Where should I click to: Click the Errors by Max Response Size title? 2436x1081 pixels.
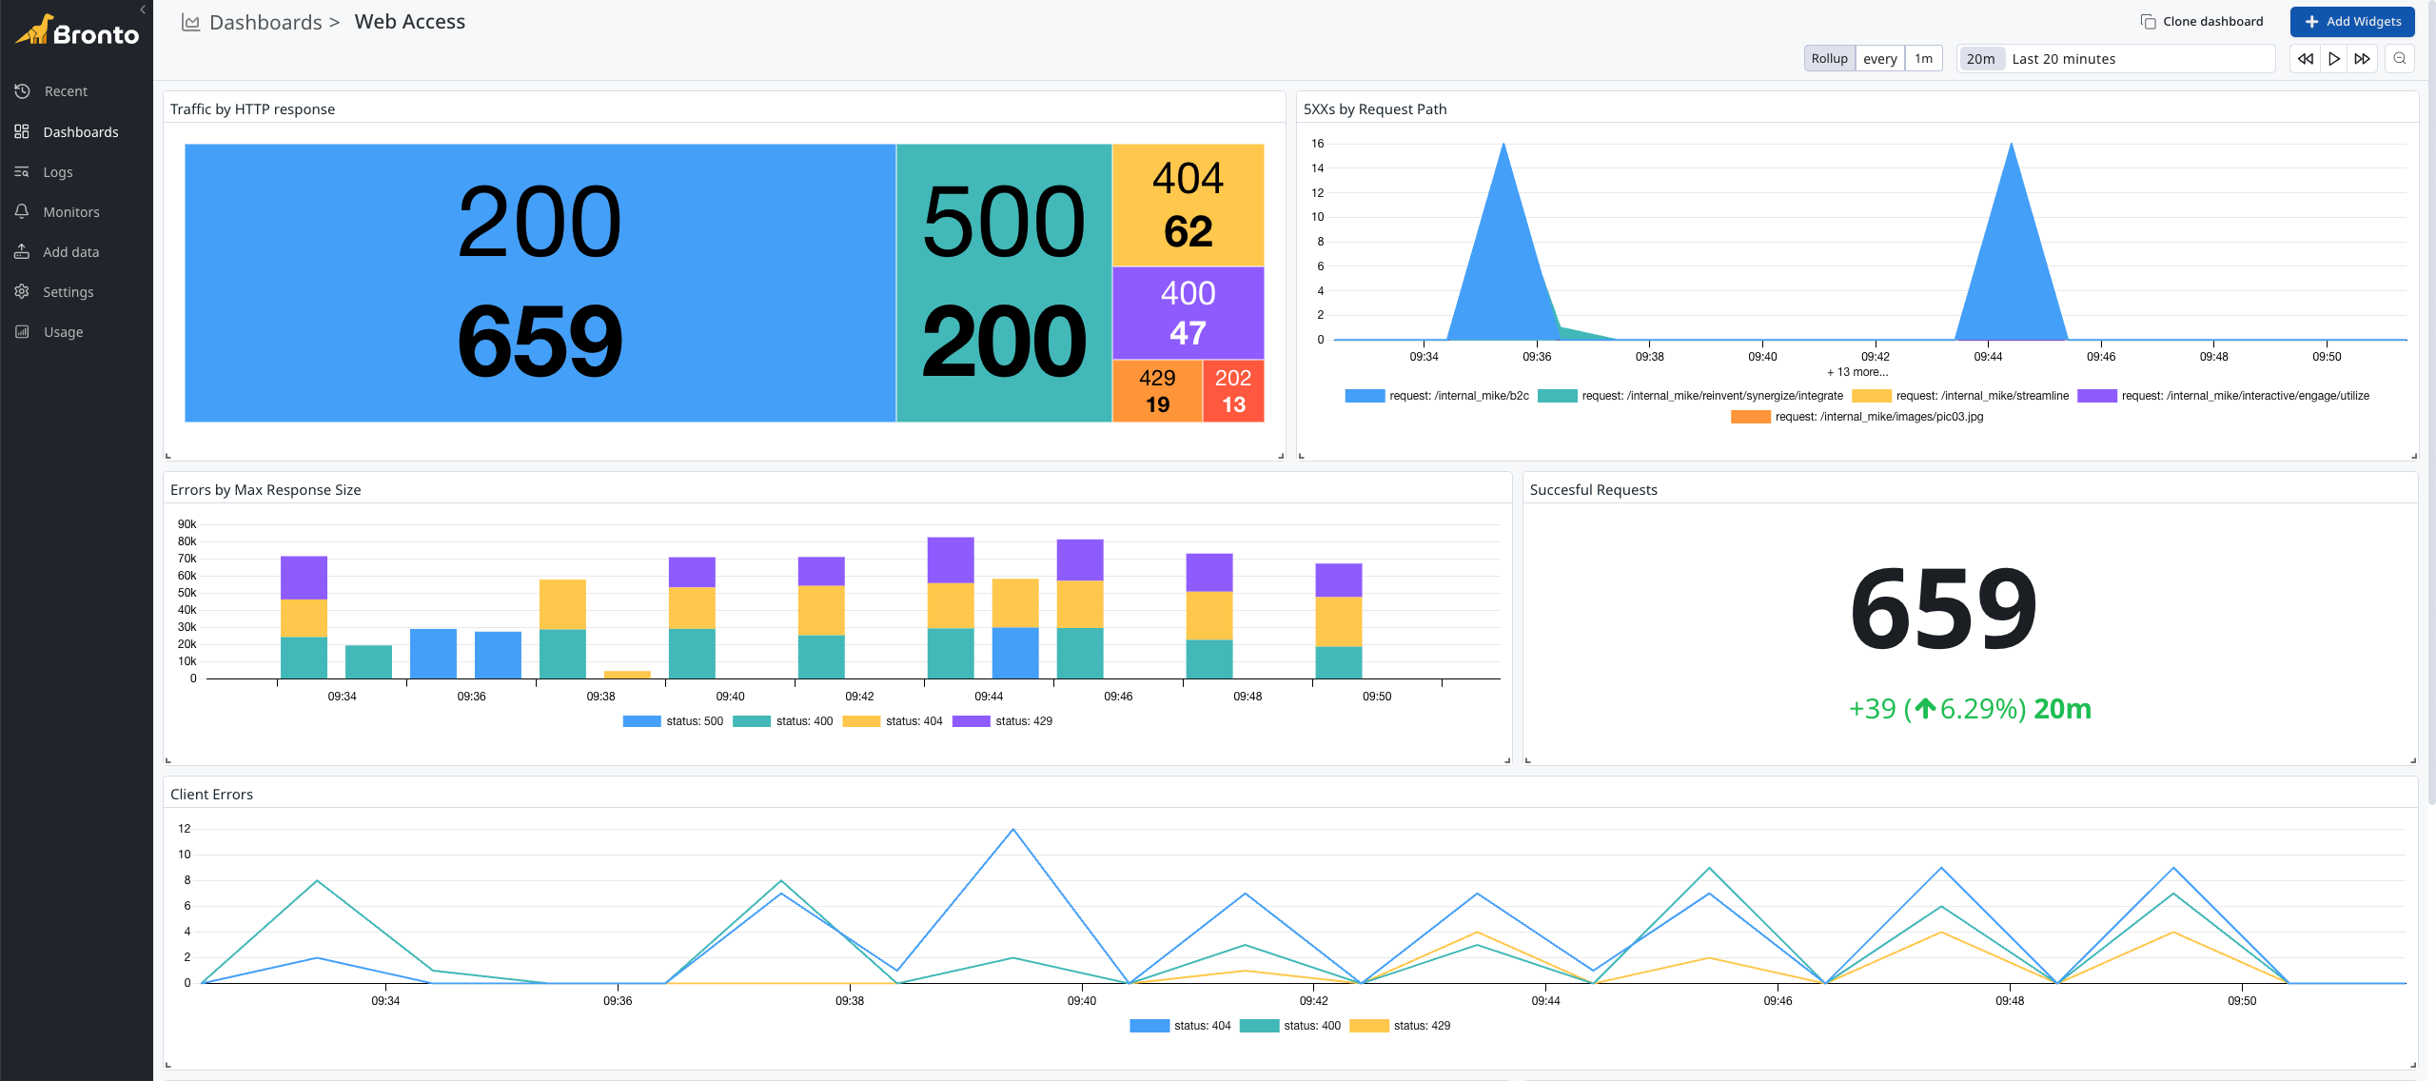coord(265,490)
